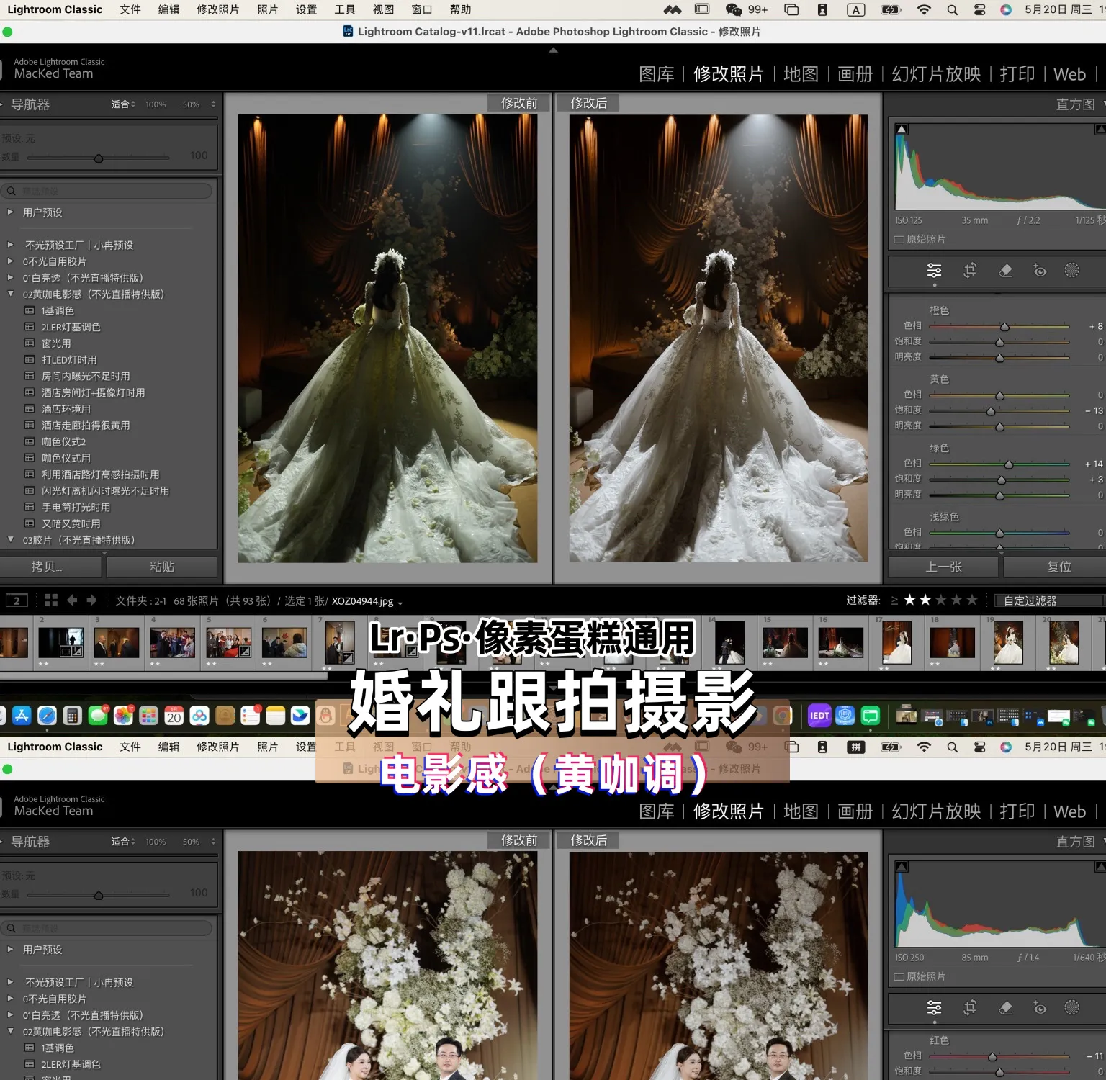Open the 修改照片 menu in the top menu bar
The image size is (1106, 1080).
(x=217, y=9)
